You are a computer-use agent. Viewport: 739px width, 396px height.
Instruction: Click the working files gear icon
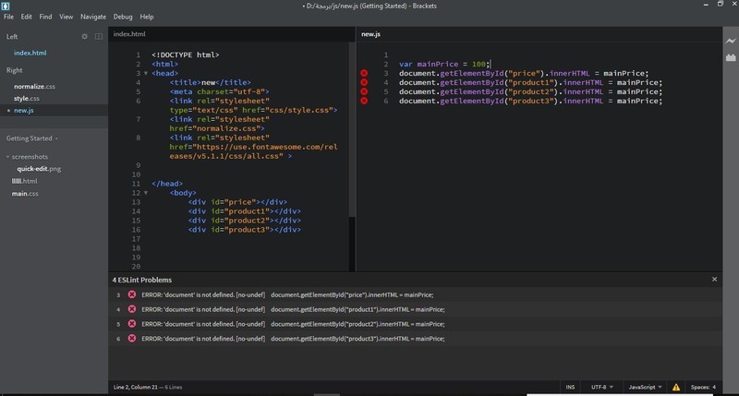[x=85, y=36]
